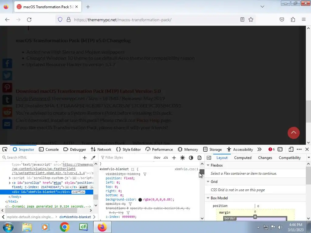Click the Unzip Password link
Screen dimensions: 311x233
[x=33, y=99]
